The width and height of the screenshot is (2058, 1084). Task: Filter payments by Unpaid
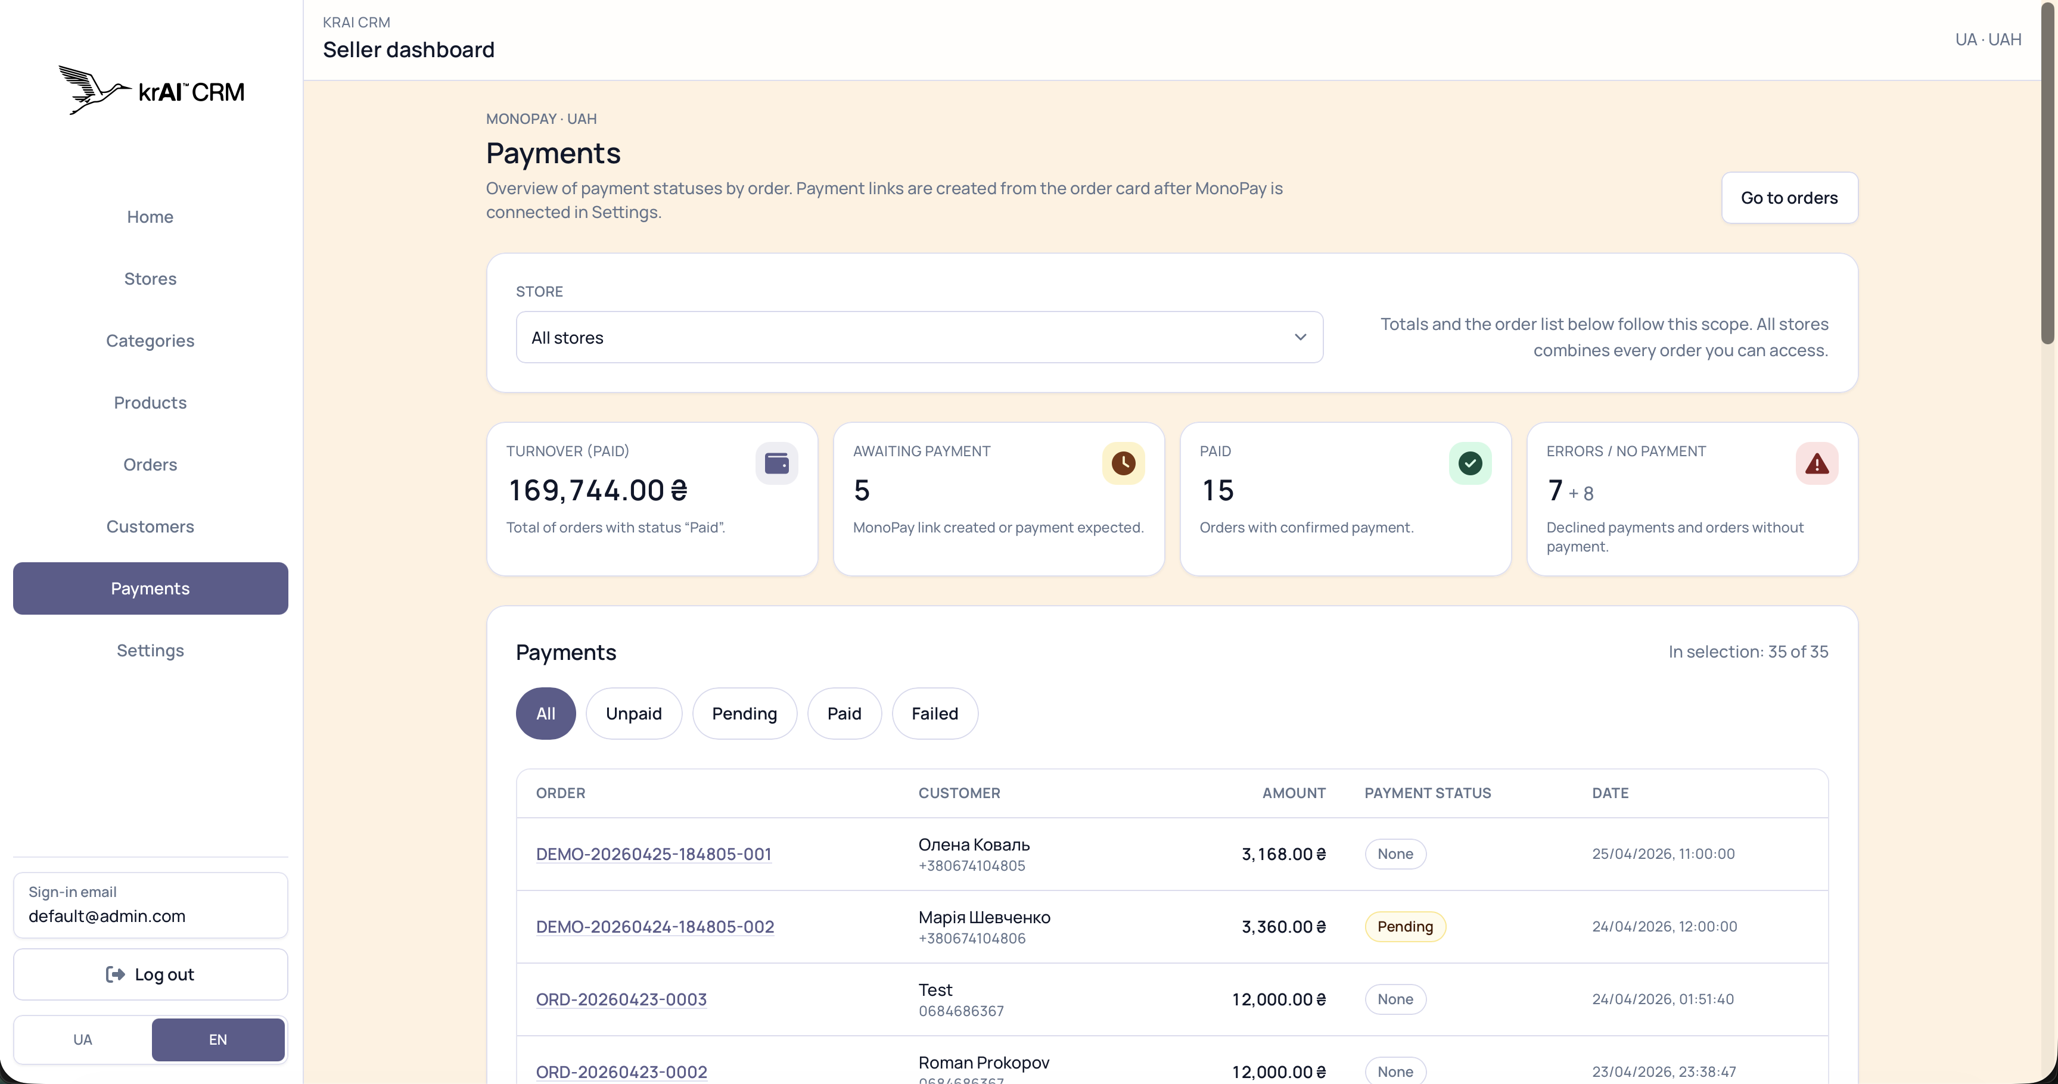point(633,714)
